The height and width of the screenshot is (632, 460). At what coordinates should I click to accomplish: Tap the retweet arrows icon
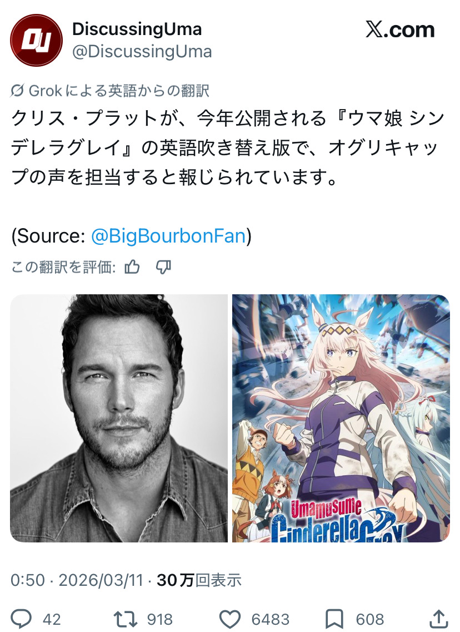click(x=126, y=619)
